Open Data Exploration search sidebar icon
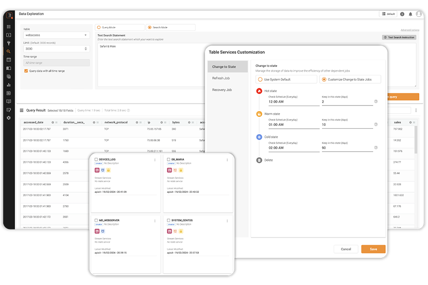The image size is (428, 285). [x=9, y=51]
